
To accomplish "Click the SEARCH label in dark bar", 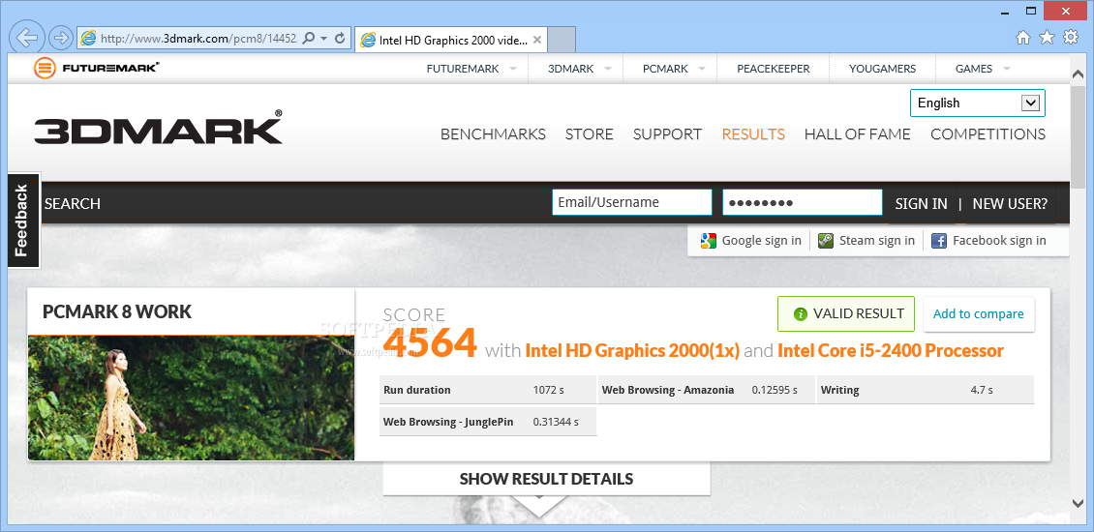I will pos(73,203).
